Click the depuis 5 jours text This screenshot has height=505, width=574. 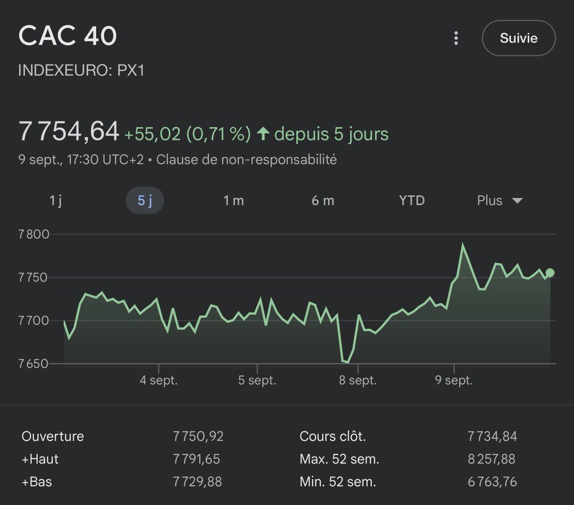click(331, 134)
